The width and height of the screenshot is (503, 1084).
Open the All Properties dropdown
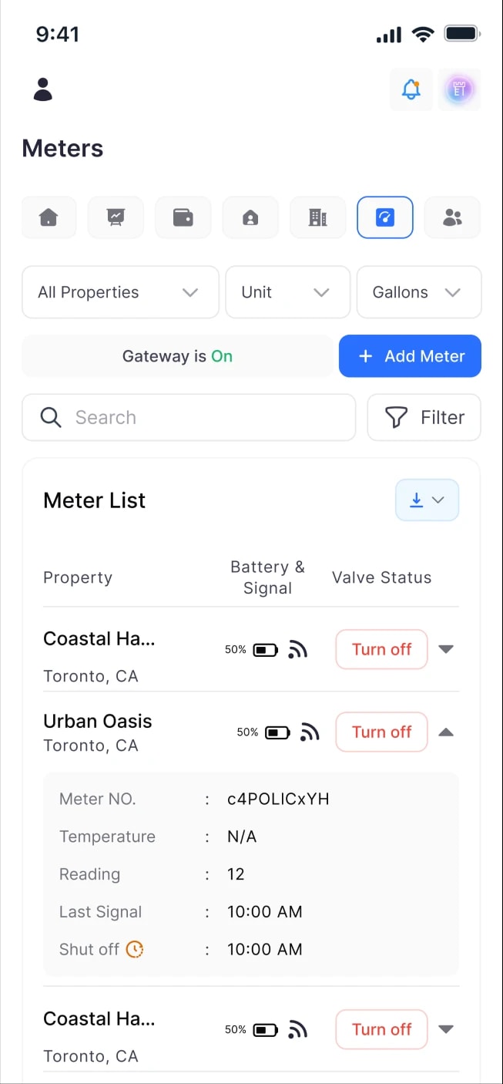pos(120,292)
